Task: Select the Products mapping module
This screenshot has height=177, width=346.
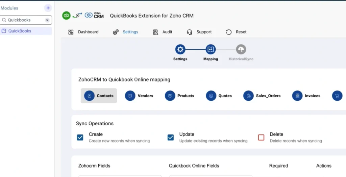Action: coord(180,96)
